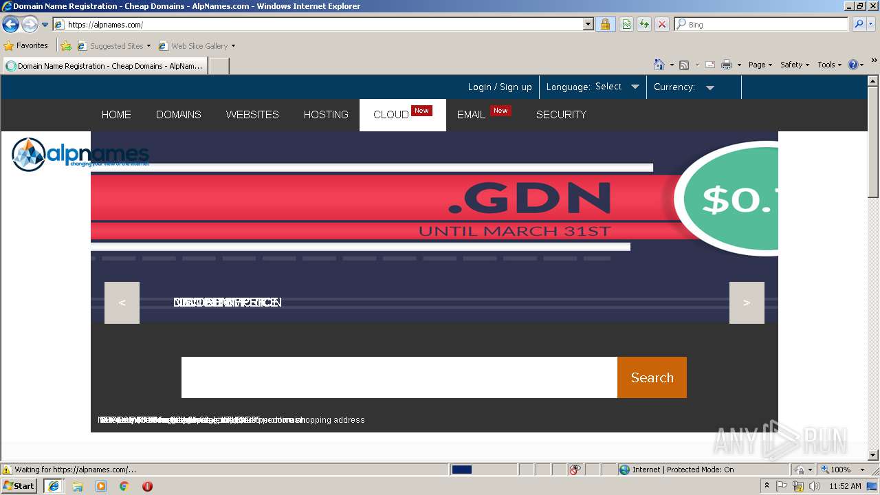This screenshot has height=495, width=880.
Task: Click the security lock icon in address bar
Action: (x=605, y=25)
